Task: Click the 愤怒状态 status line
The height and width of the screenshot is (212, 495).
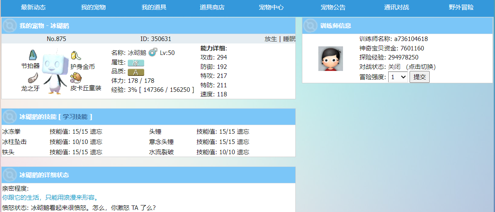Action: coord(79,207)
